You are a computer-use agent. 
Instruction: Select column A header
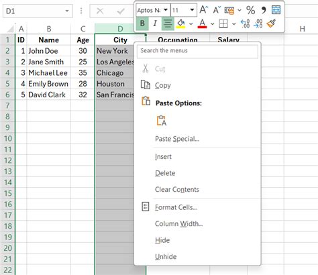[x=21, y=29]
